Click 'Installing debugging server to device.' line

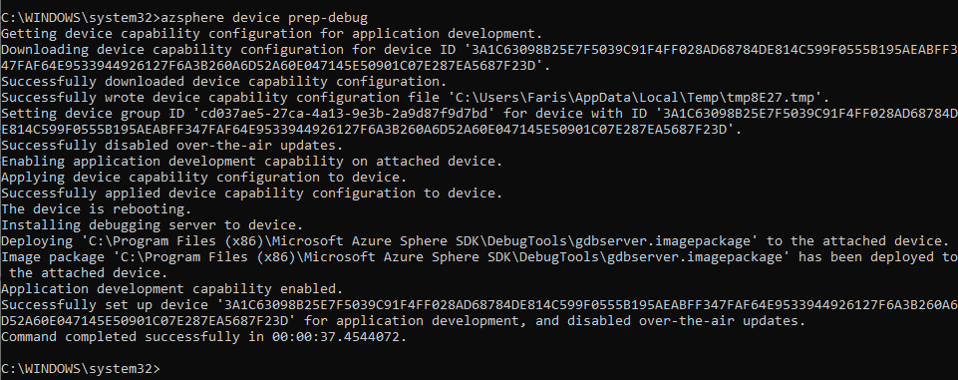153,224
